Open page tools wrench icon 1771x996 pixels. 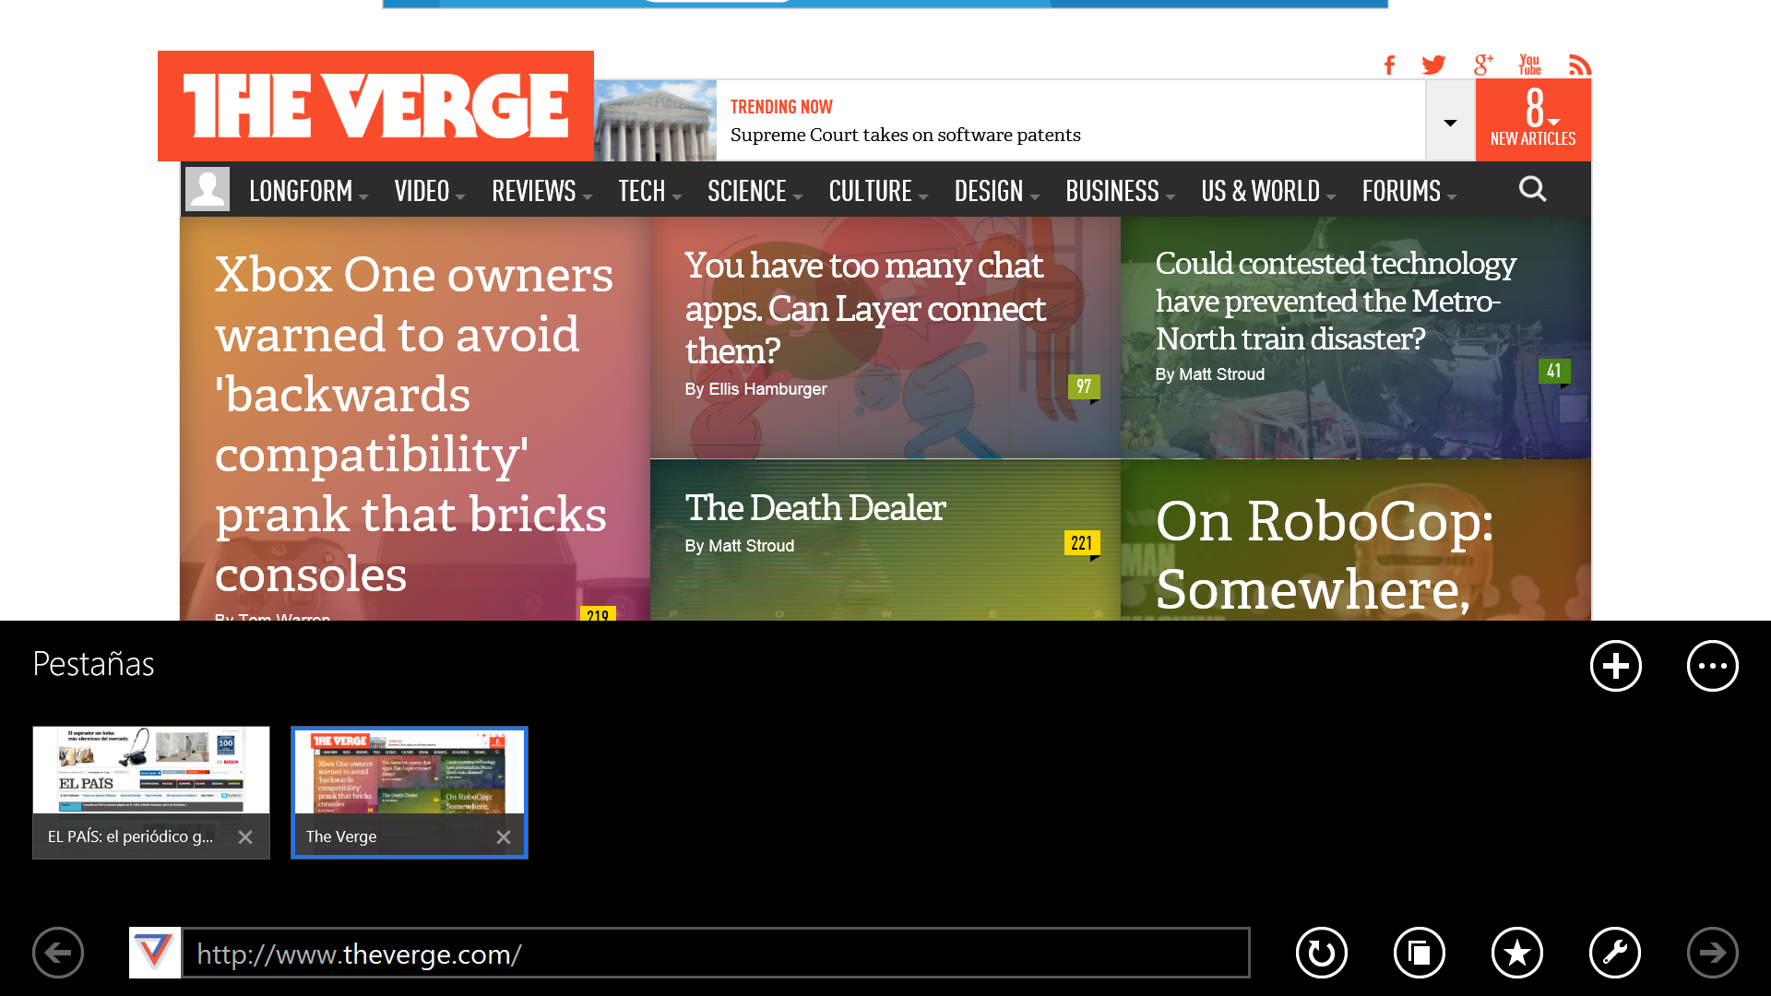pyautogui.click(x=1614, y=953)
